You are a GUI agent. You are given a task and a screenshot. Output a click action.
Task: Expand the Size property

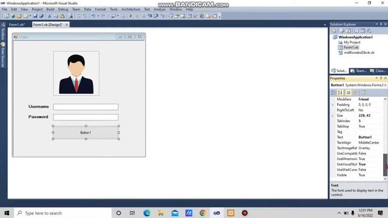[333, 116]
